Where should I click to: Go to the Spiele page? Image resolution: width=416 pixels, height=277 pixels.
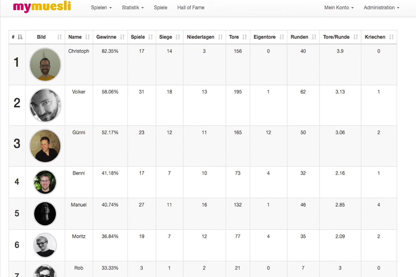click(160, 8)
